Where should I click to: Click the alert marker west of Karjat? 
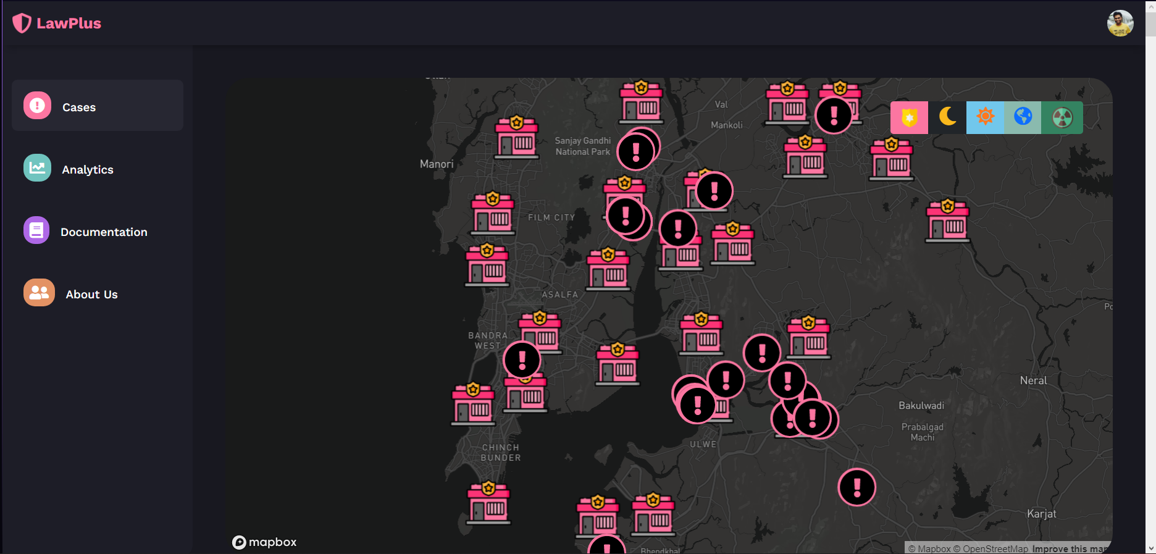pyautogui.click(x=857, y=487)
